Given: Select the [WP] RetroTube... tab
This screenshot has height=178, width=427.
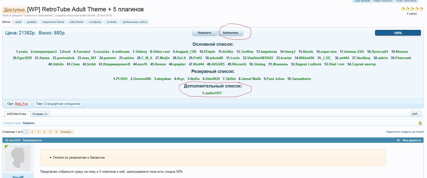Looking at the screenshot, I should [x=18, y=114].
